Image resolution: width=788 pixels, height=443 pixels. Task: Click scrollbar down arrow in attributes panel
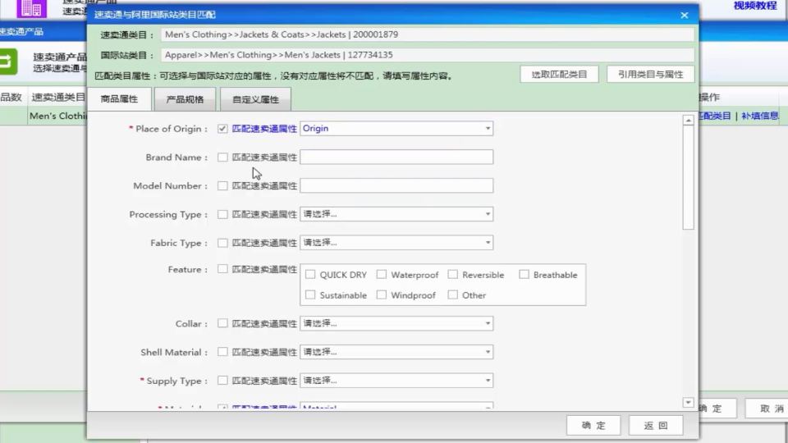[689, 402]
